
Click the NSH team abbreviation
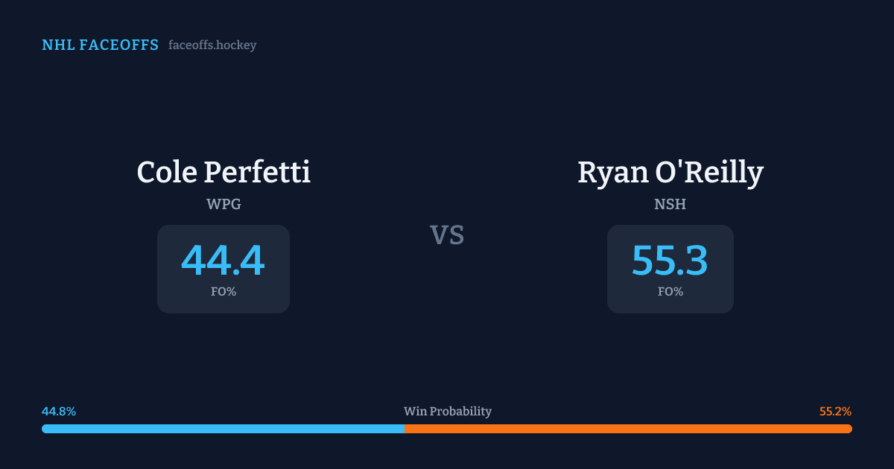pos(670,204)
